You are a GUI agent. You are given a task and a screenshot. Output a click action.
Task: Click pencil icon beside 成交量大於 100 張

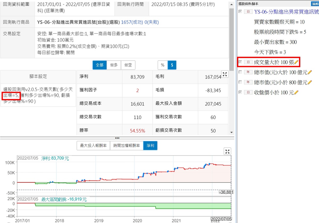pyautogui.click(x=296, y=63)
